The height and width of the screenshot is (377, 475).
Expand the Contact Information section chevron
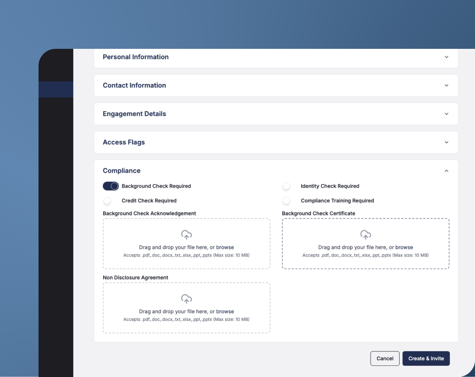tap(446, 86)
